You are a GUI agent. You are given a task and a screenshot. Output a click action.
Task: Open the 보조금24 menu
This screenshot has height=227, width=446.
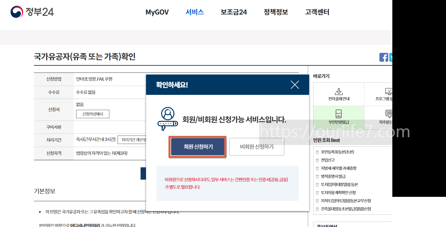pos(233,12)
